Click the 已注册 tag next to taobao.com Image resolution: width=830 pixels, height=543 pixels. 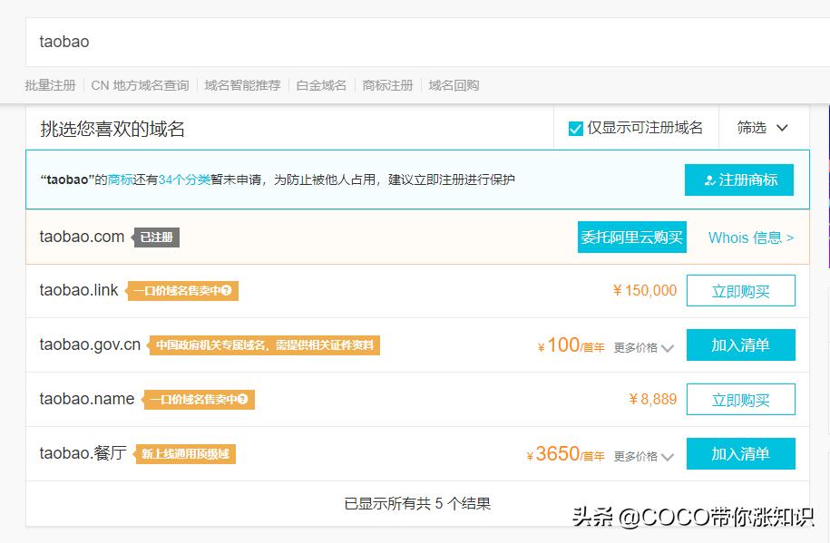pos(156,238)
